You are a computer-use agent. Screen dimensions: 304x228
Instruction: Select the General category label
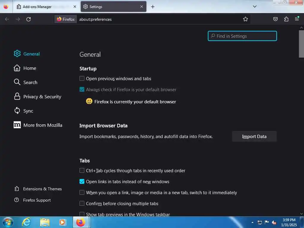click(x=31, y=54)
